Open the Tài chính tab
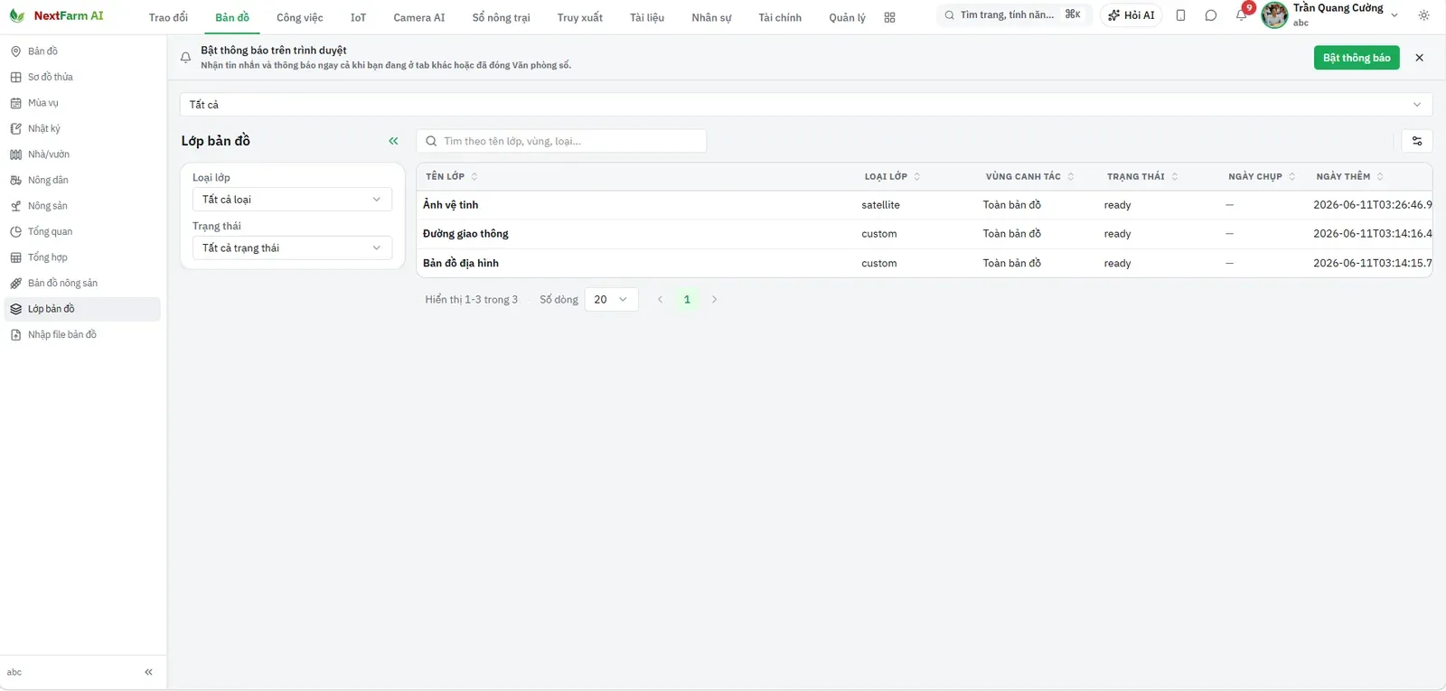The image size is (1446, 691). coord(780,17)
